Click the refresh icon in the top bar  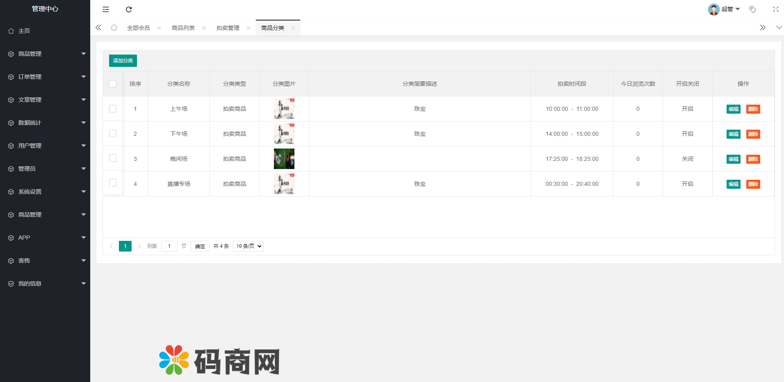[129, 9]
